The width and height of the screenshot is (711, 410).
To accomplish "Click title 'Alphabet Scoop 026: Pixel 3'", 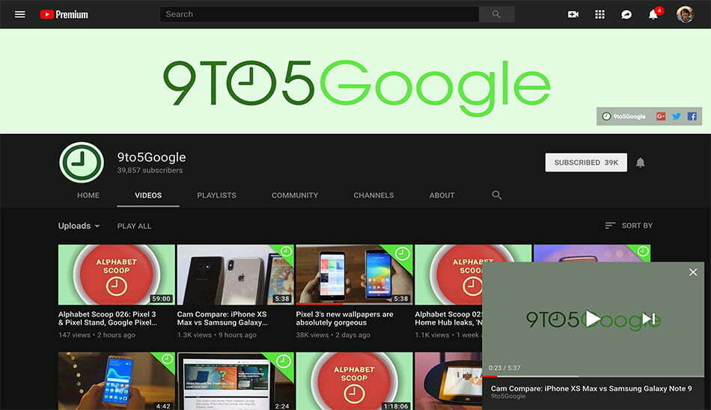I will (x=108, y=319).
